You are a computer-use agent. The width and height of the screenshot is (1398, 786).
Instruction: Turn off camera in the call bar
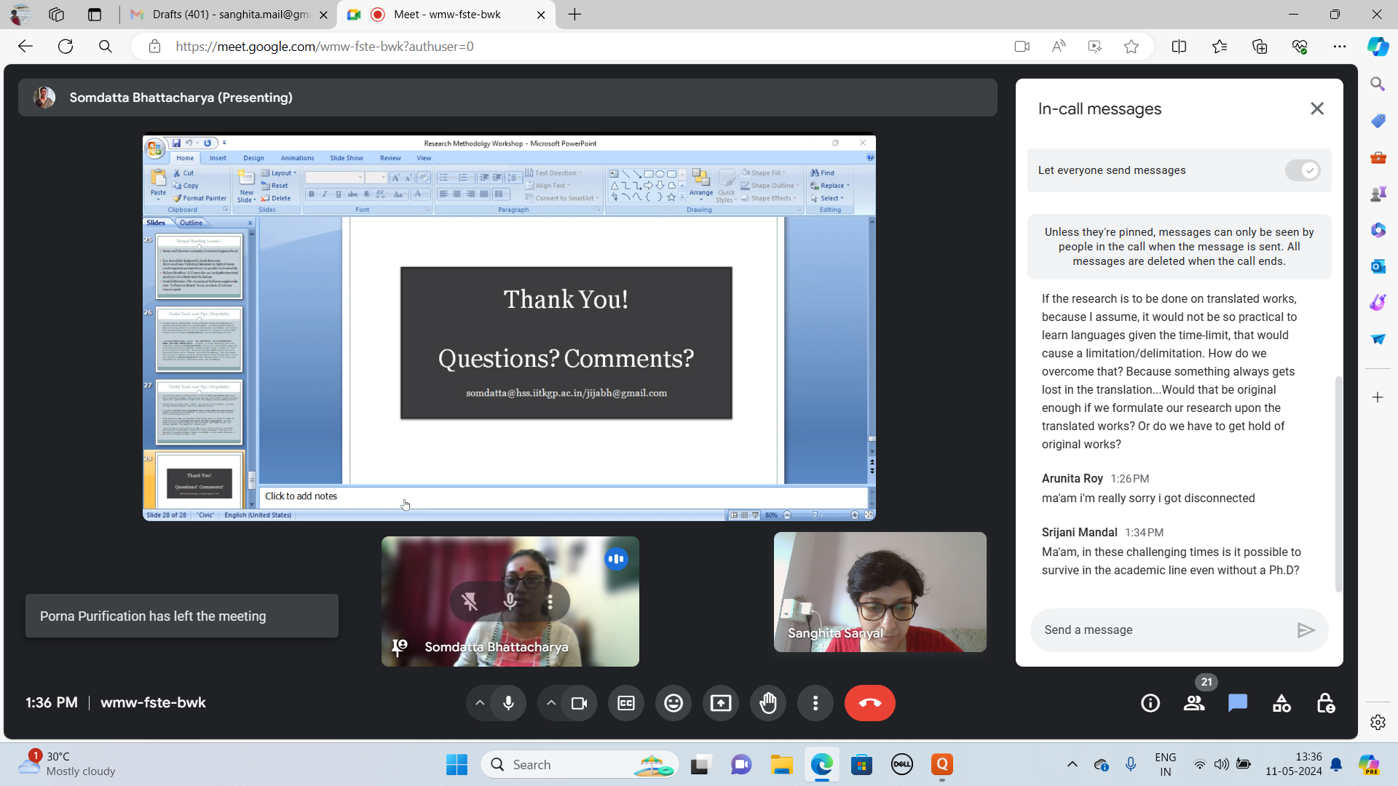click(579, 703)
